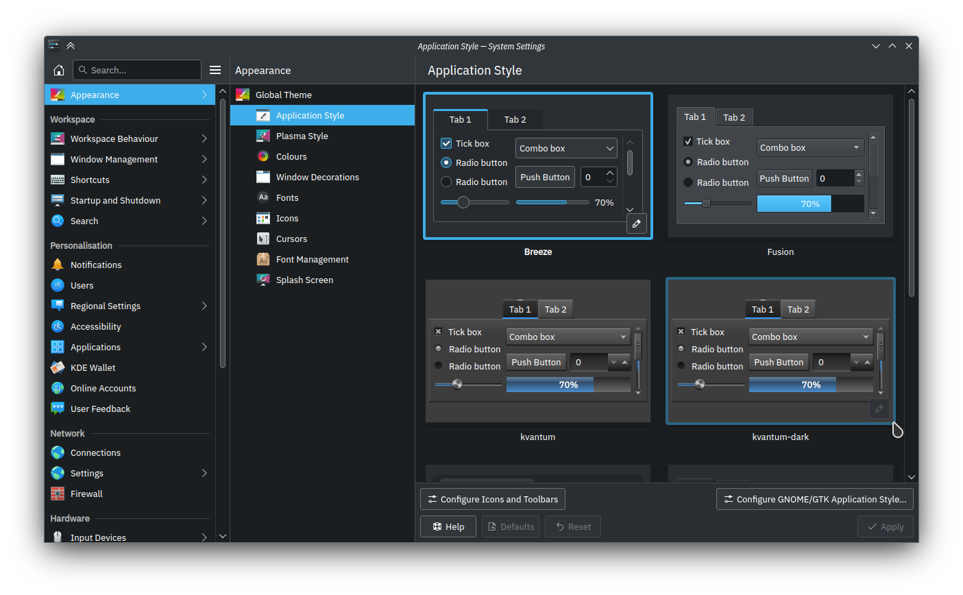Click Configure GNOME/GTK Application Style button

coord(815,499)
